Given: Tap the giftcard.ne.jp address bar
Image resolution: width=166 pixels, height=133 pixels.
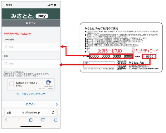Looking at the screenshot, I should [31, 112].
